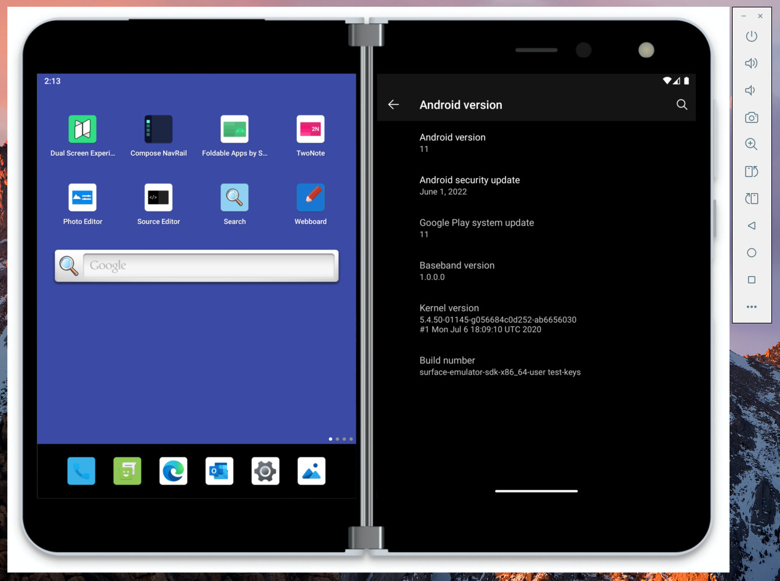Open Outlook from the dock
The image size is (780, 581).
pyautogui.click(x=219, y=472)
